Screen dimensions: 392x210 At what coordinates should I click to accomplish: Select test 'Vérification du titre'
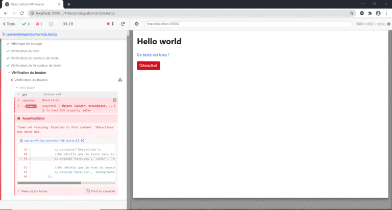[x=24, y=51]
